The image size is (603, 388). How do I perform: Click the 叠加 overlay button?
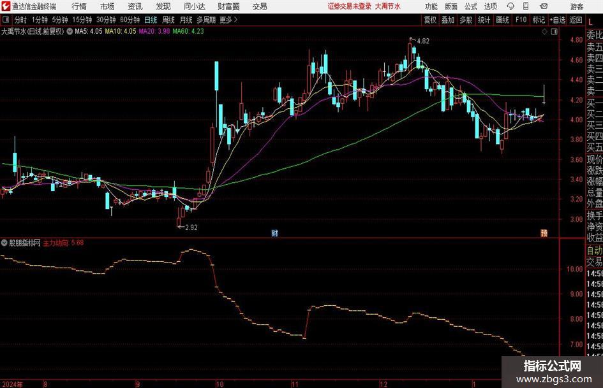[x=448, y=20]
